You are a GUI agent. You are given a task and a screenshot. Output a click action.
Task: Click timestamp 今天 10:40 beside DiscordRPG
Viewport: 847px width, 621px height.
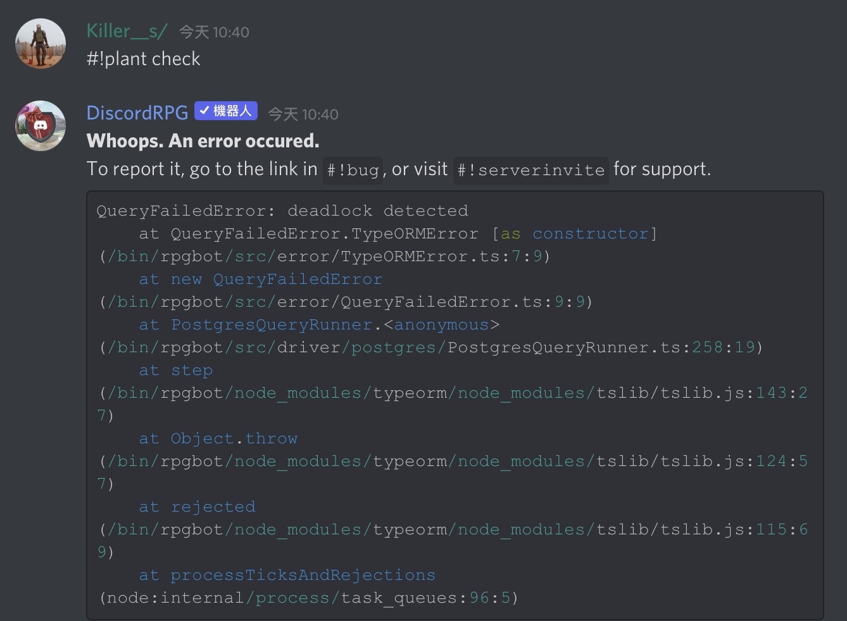pos(303,114)
